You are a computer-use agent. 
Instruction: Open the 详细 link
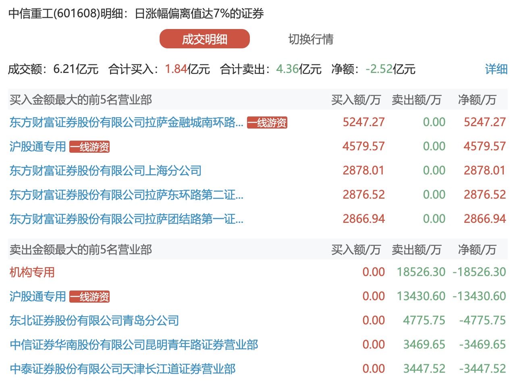click(496, 69)
